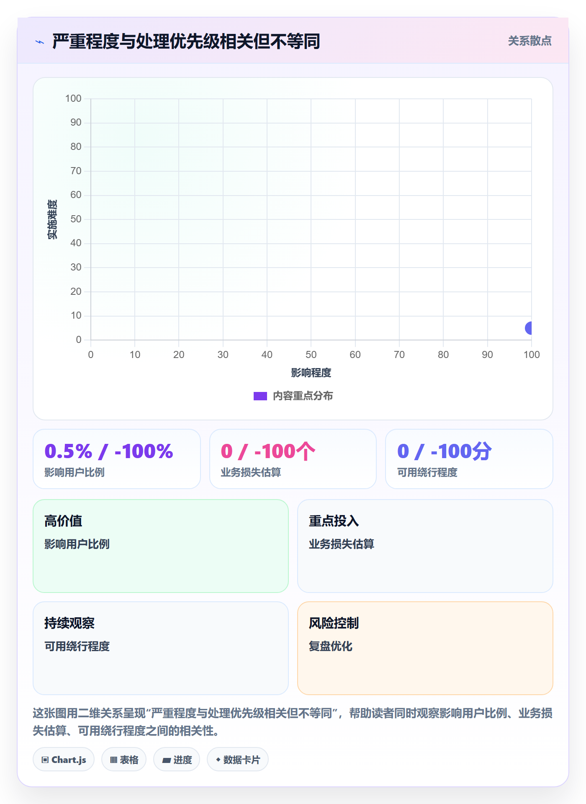Click the 数据卡片 chip diamond icon
Screen dimensions: 586x804
click(x=218, y=759)
